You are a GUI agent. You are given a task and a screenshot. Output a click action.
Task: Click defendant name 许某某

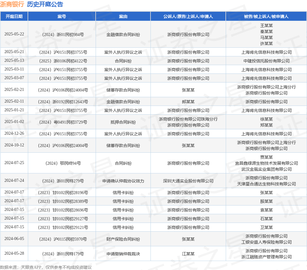pos(266,43)
